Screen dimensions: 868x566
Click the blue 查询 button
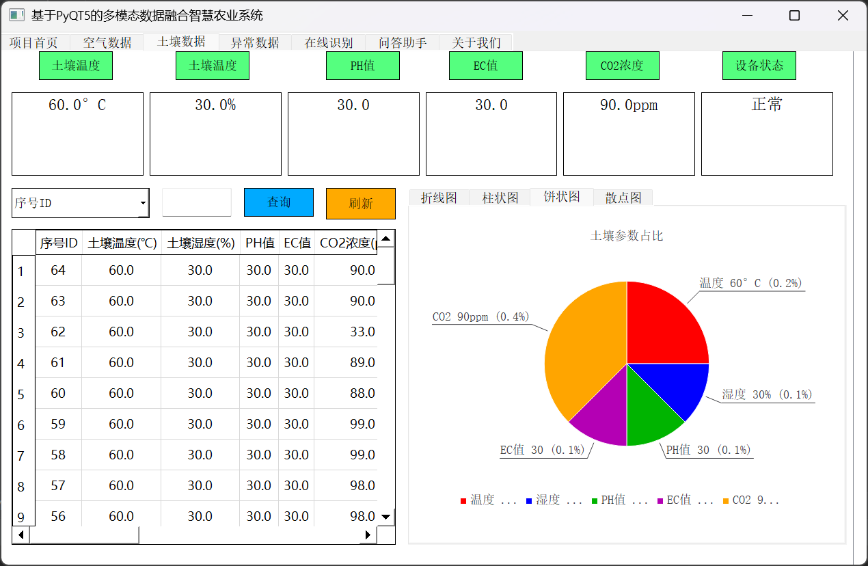(x=279, y=202)
